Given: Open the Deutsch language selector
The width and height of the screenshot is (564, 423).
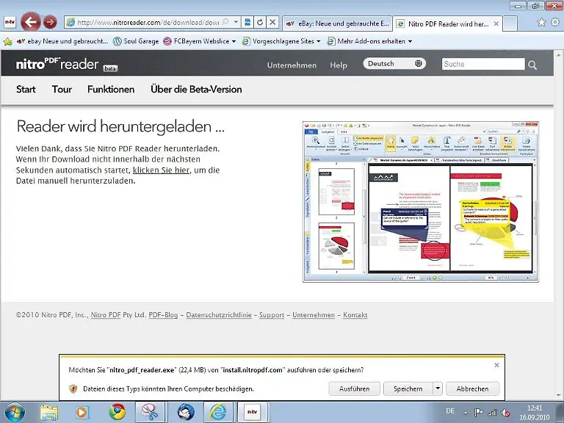Looking at the screenshot, I should click(395, 64).
